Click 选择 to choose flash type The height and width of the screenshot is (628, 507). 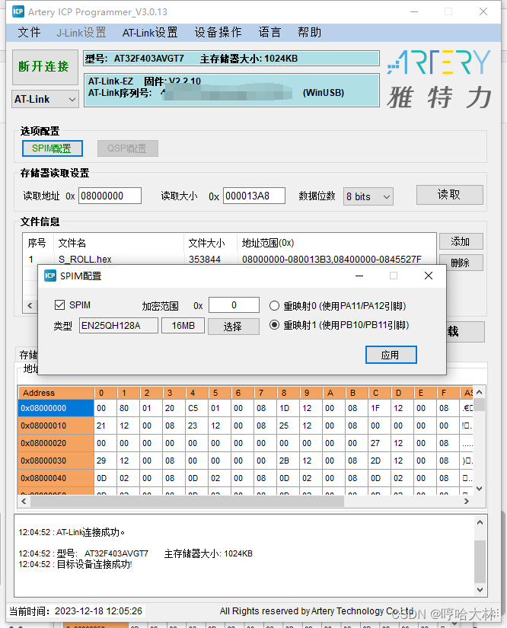[234, 326]
